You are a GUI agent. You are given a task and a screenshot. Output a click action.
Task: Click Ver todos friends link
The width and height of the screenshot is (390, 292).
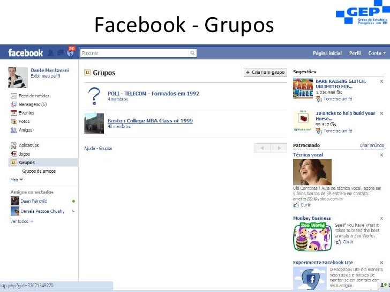click(21, 221)
